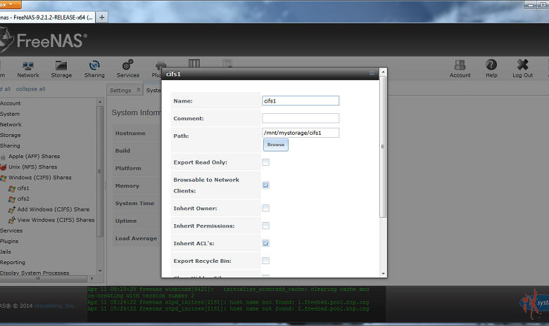Open a new browser tab
The height and width of the screenshot is (326, 549).
pos(102,17)
